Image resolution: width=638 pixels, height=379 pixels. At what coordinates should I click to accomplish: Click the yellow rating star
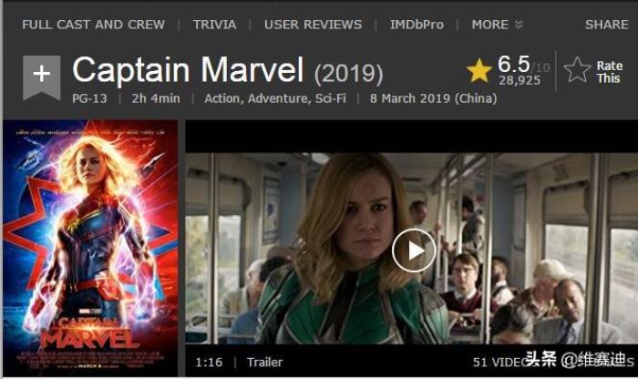pos(479,71)
